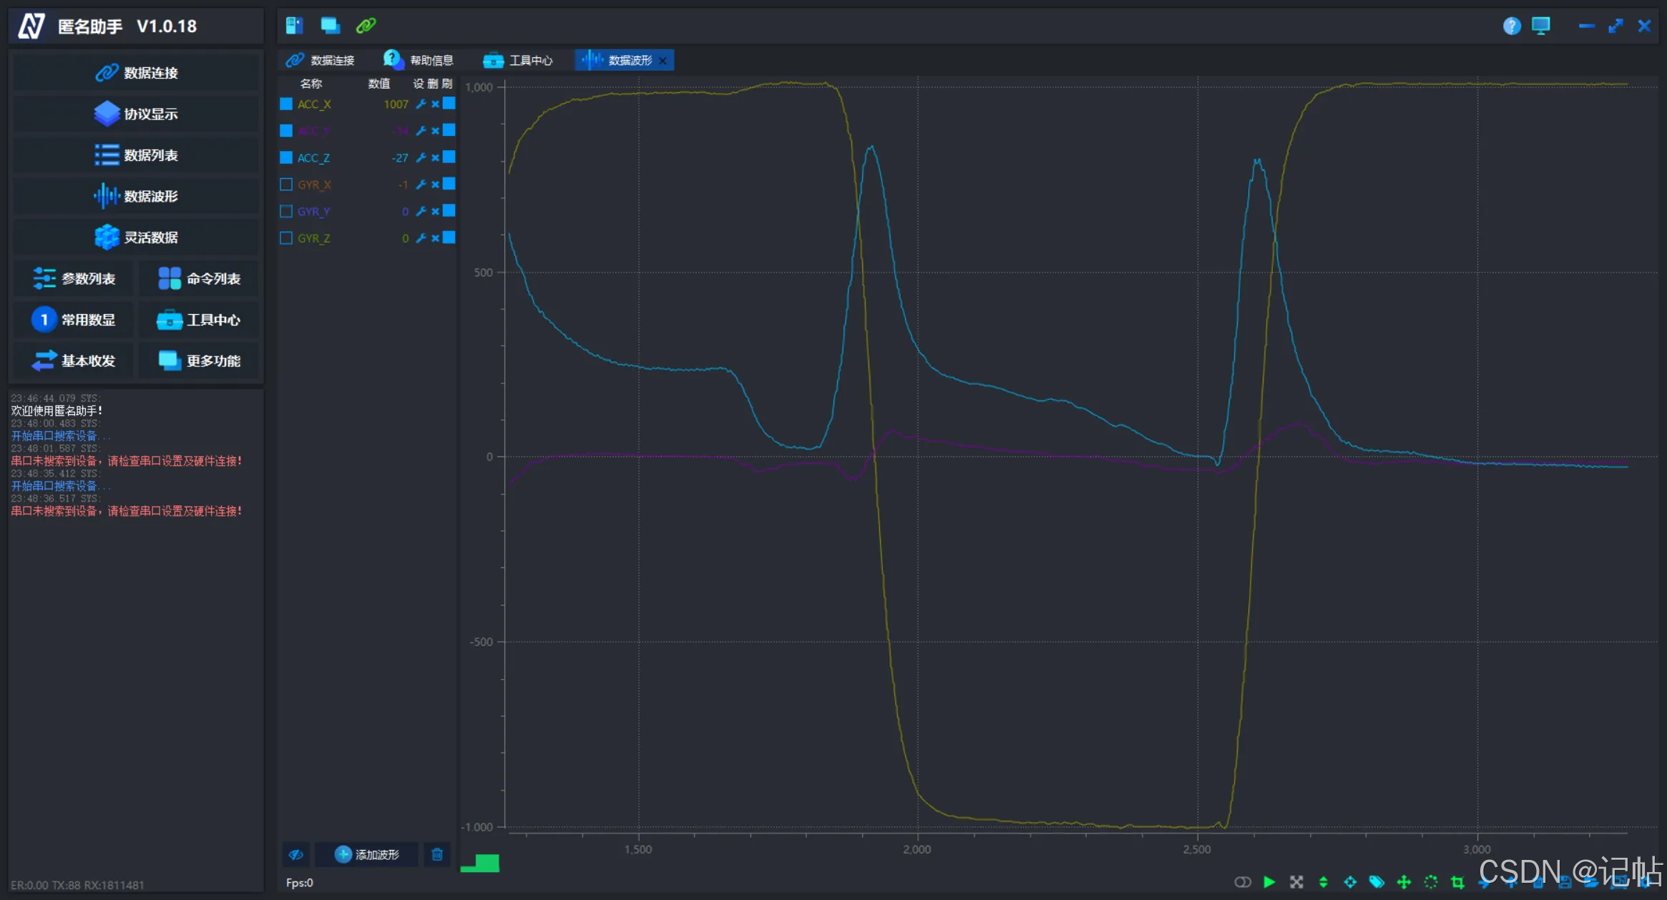Click the green crop region icon
This screenshot has width=1667, height=900.
pyautogui.click(x=1457, y=881)
